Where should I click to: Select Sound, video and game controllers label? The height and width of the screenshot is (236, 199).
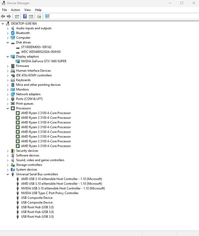click(x=40, y=160)
